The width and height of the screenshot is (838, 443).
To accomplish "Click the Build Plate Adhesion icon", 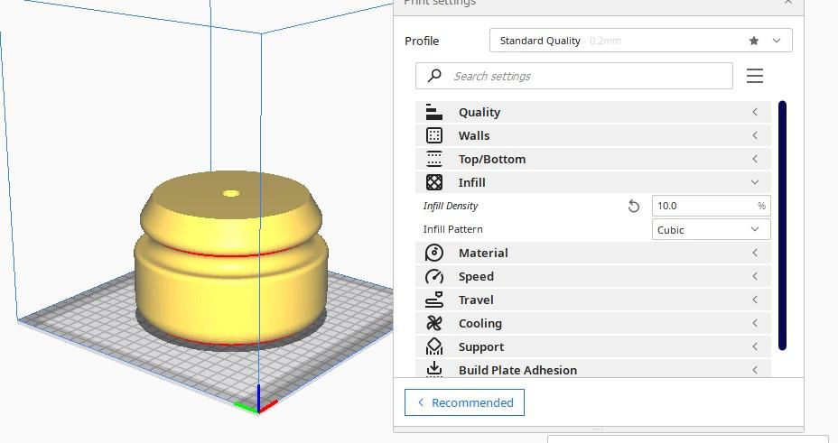I will click(434, 369).
